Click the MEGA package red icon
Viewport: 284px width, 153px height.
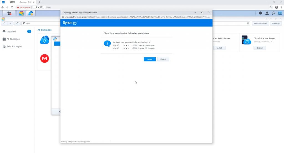[x=45, y=58]
